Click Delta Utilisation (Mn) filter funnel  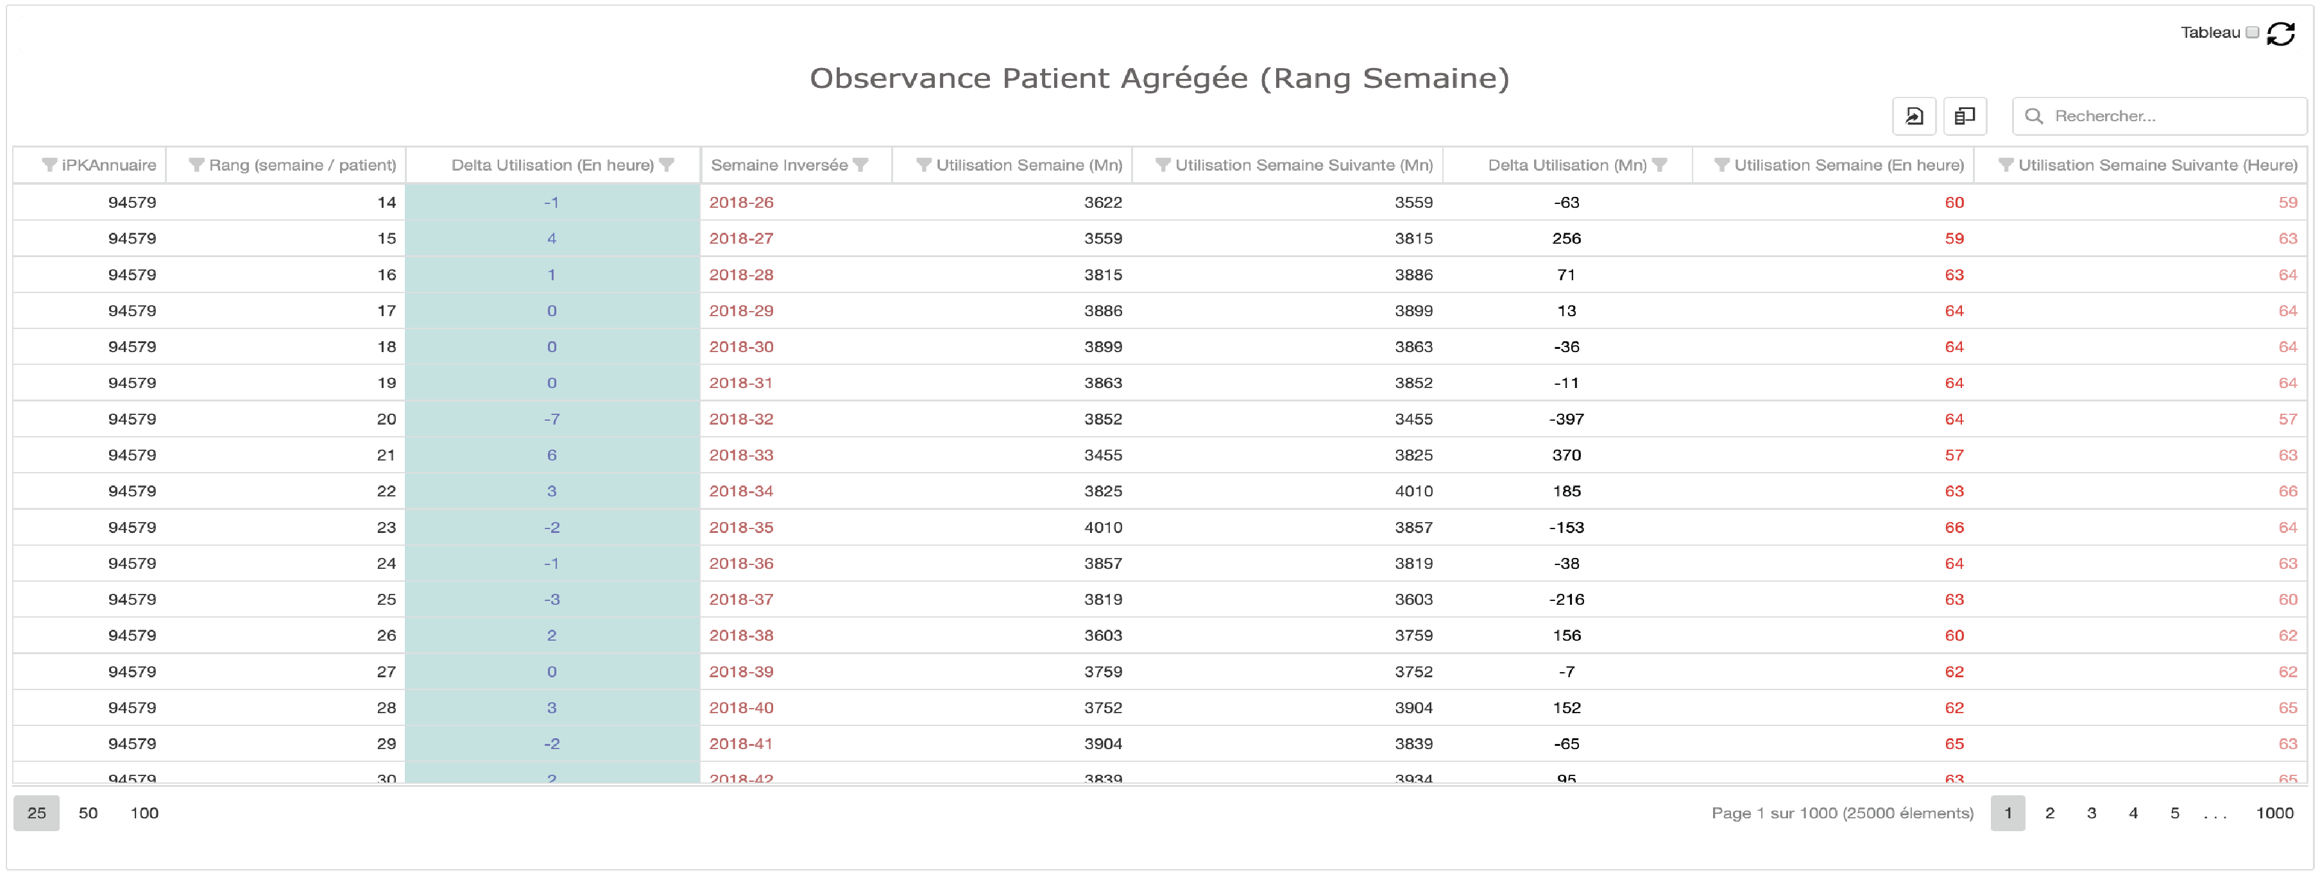point(1660,165)
